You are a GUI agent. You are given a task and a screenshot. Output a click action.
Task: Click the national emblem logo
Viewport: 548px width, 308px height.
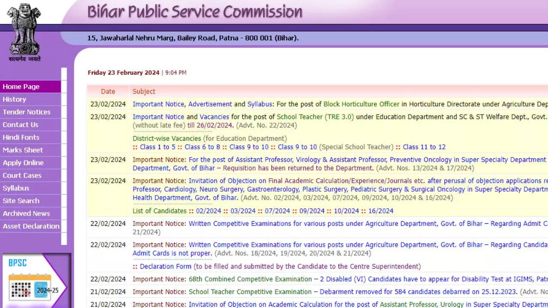click(24, 32)
